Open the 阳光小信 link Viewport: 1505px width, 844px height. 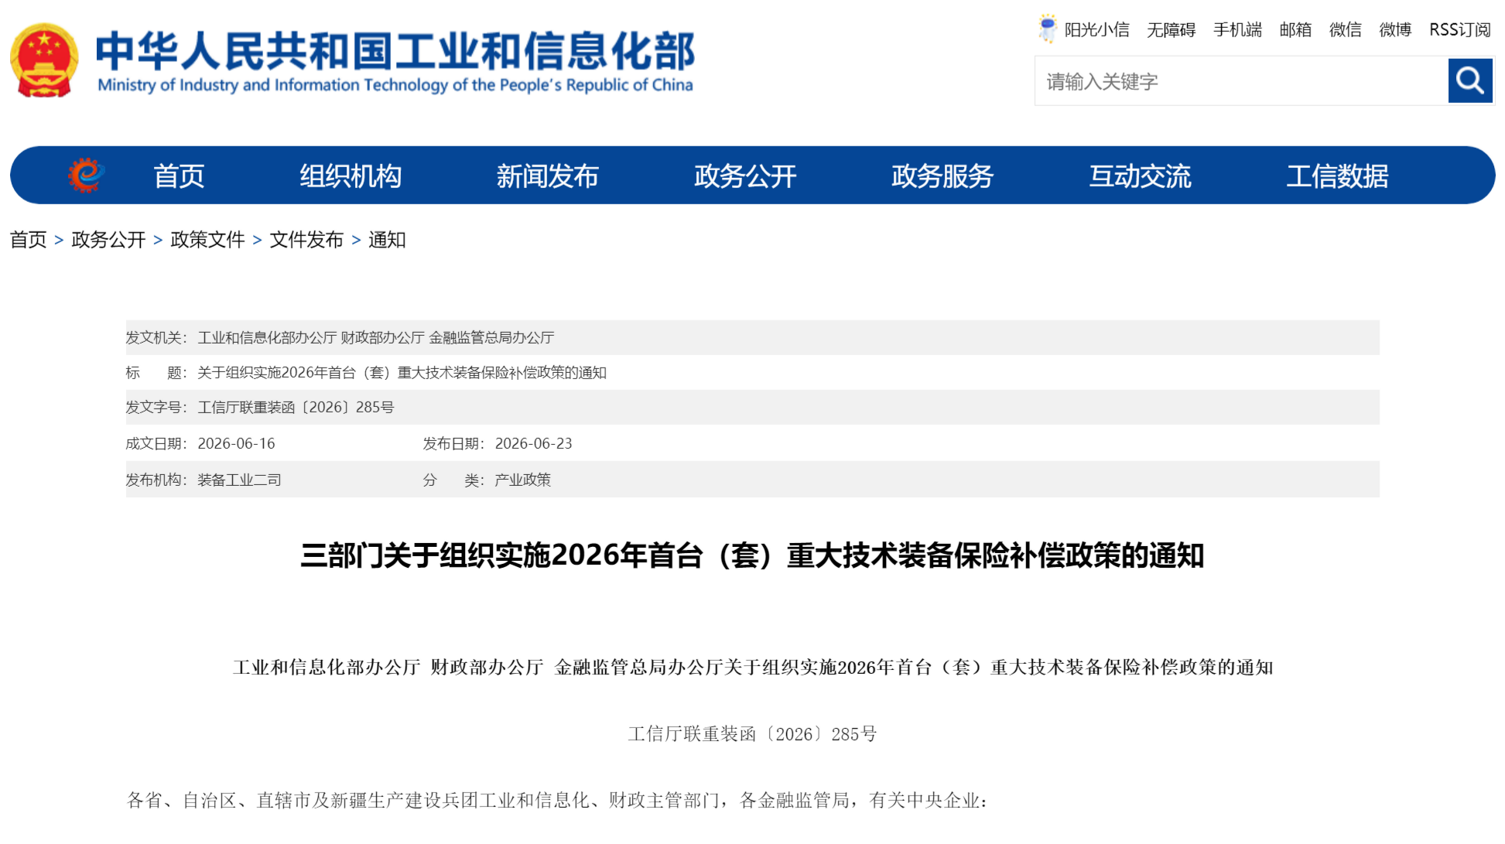1096,29
